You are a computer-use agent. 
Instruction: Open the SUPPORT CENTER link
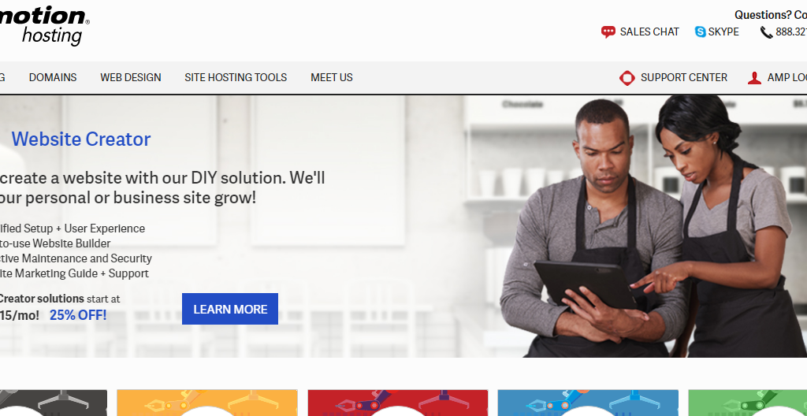coord(683,77)
